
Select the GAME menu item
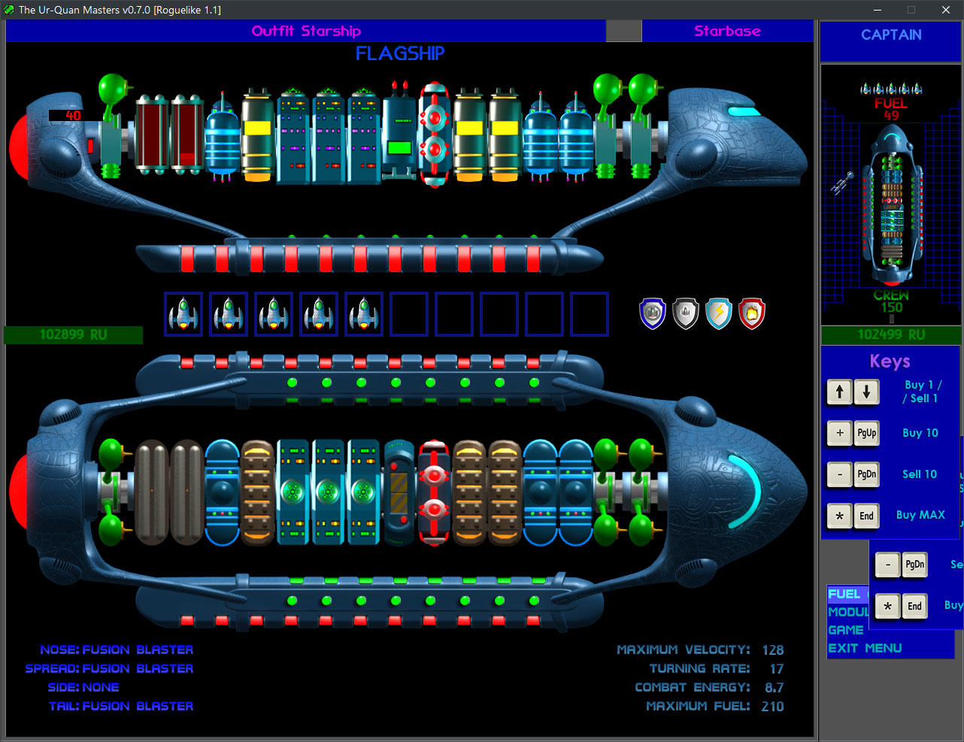(x=846, y=630)
